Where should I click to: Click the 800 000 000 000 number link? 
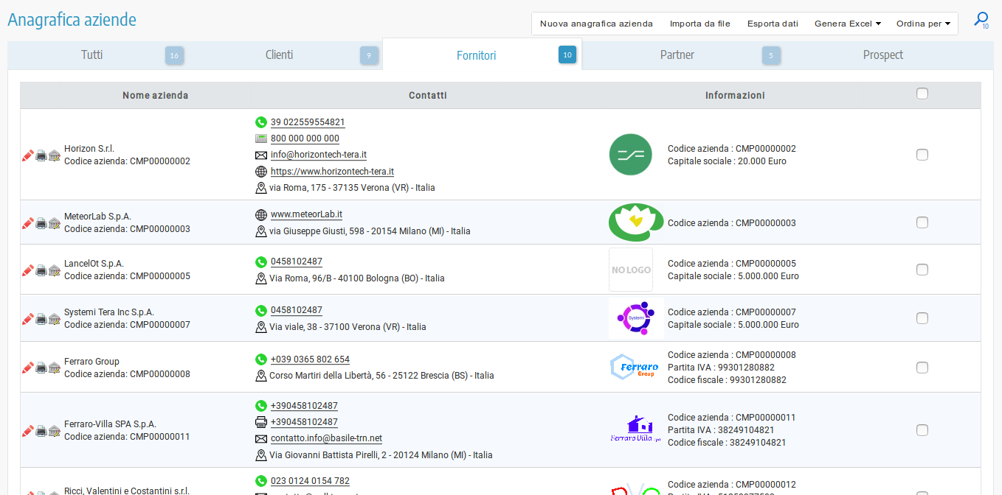click(305, 138)
